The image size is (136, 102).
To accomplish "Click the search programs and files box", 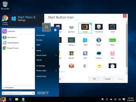I will point(18,93).
